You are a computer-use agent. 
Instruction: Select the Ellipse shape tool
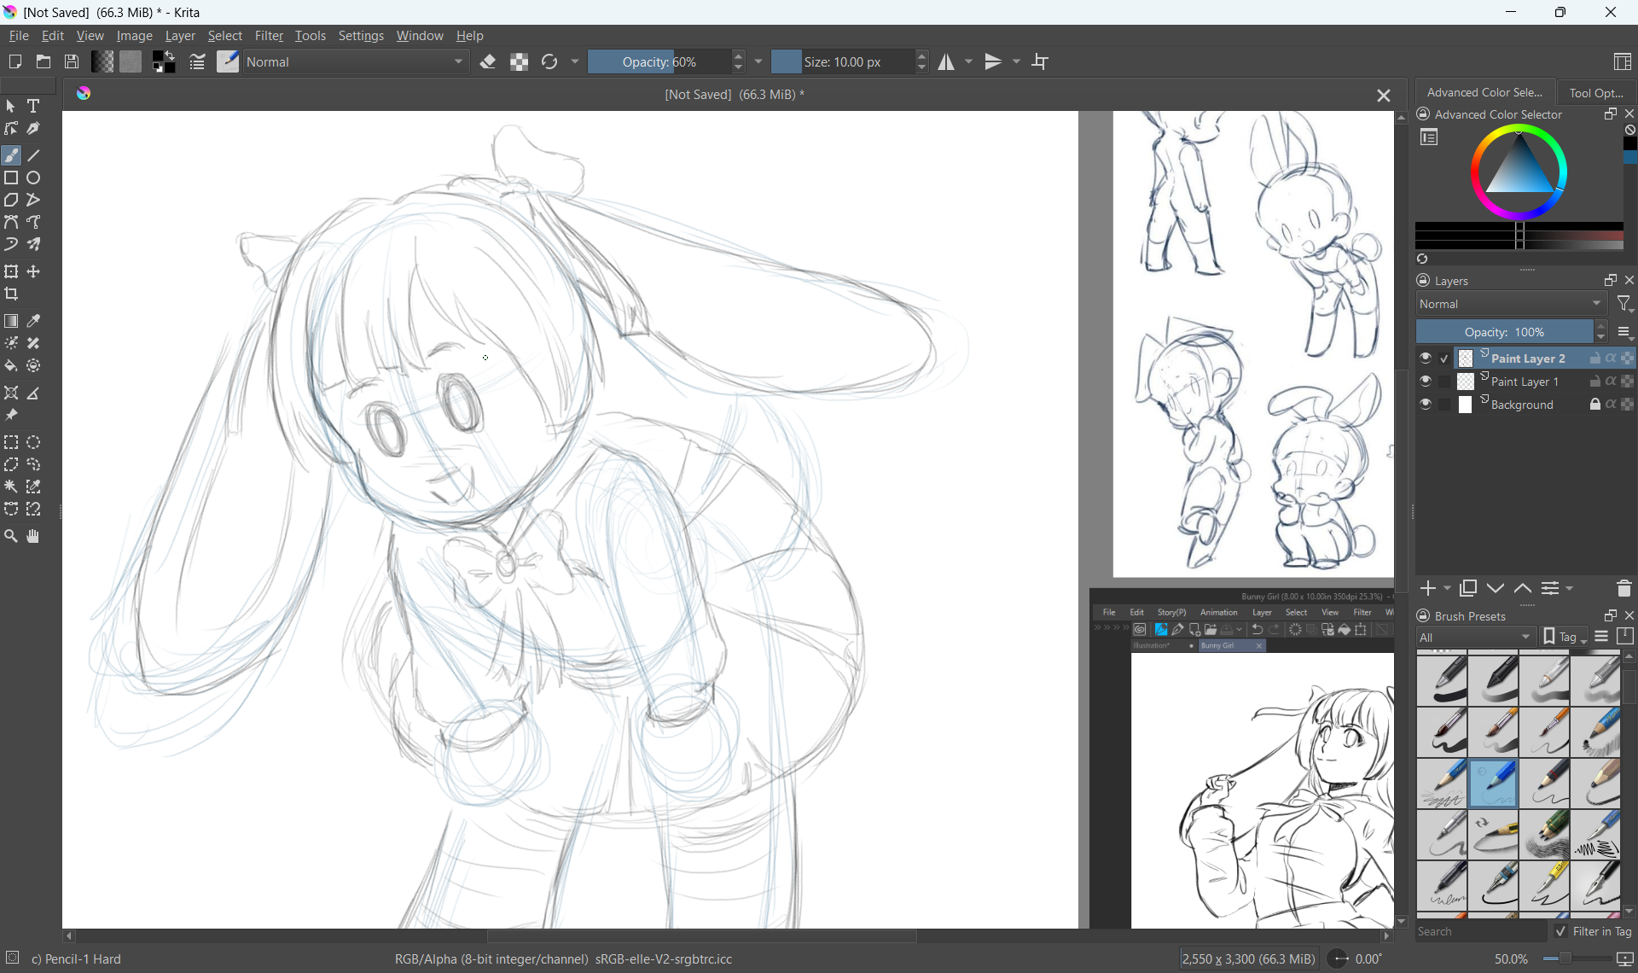[x=34, y=178]
